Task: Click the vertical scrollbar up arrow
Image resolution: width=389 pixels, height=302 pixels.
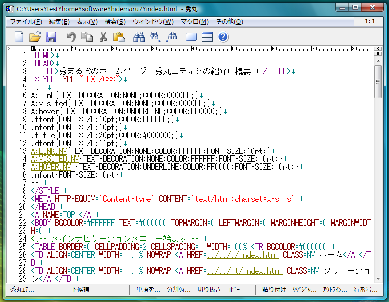Action: pyautogui.click(x=378, y=61)
